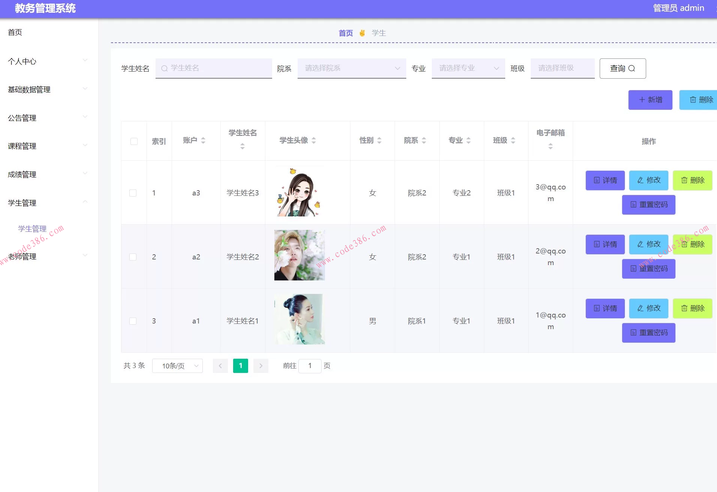717x492 pixels.
Task: Check the row checkbox for student a3
Action: click(x=133, y=193)
